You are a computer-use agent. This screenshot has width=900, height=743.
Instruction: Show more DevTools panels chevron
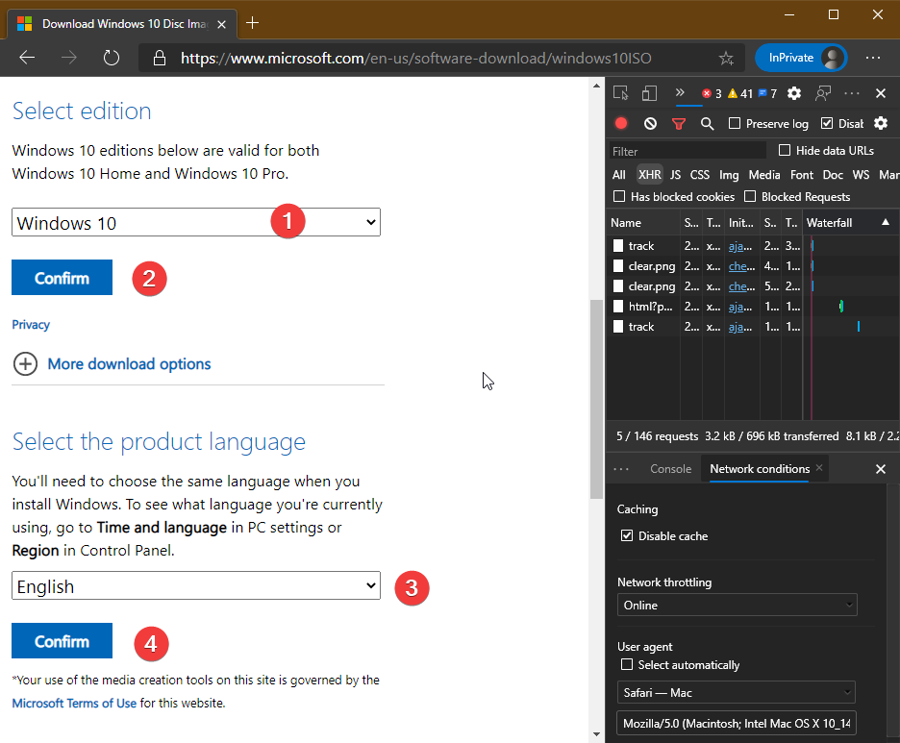point(680,92)
